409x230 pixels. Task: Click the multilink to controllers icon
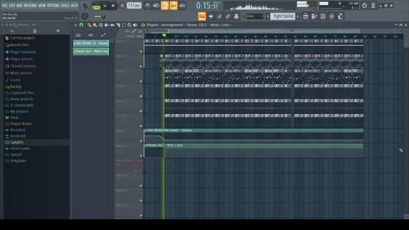point(228,17)
